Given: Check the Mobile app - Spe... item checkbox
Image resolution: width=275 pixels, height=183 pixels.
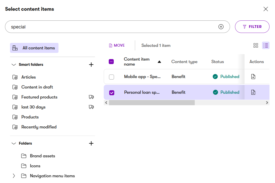Looking at the screenshot, I should click(111, 77).
